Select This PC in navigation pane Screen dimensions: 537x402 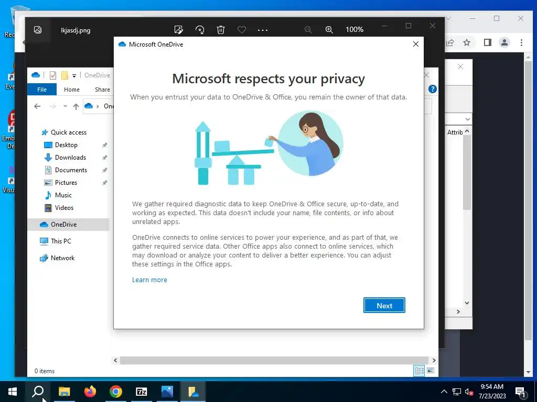tap(61, 241)
